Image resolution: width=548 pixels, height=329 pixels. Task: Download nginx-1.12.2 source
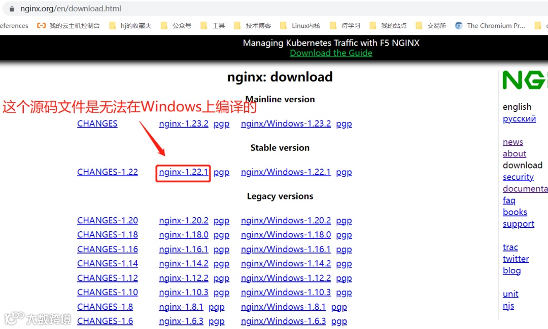click(184, 278)
